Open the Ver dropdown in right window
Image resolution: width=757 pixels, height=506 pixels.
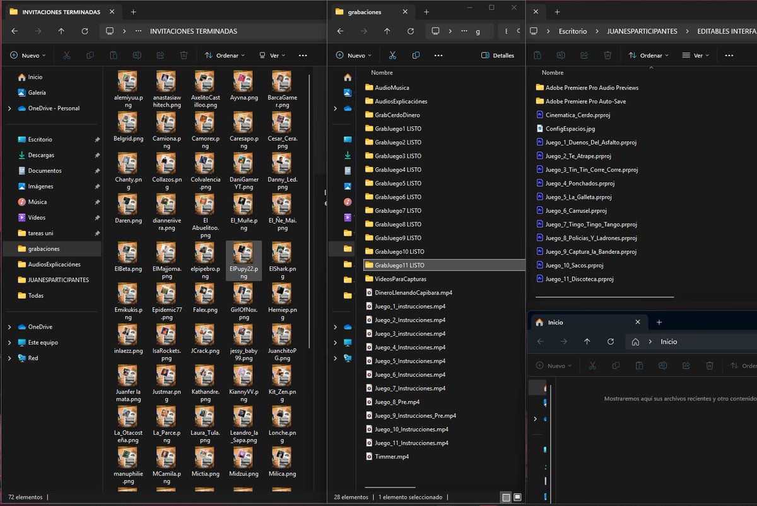(695, 56)
